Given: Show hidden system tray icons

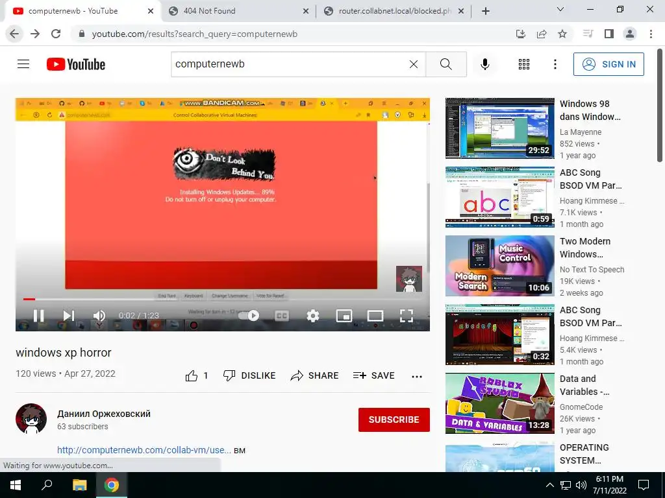Looking at the screenshot, I should click(549, 485).
